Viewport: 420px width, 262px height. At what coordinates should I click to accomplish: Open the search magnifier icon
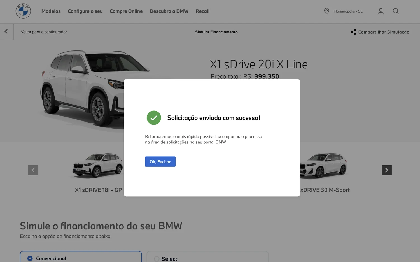(396, 11)
